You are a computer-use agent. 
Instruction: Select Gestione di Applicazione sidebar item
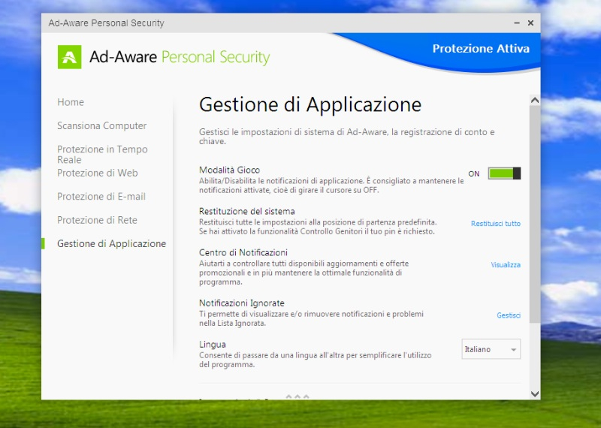tap(111, 244)
